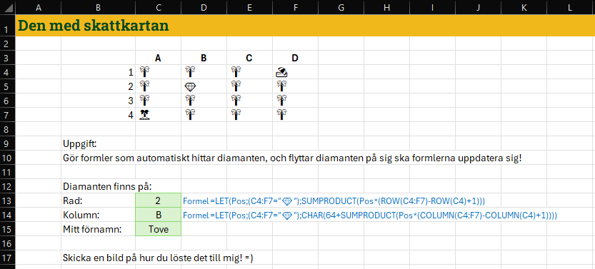Viewport: 595px width, 269px height.
Task: Select column I via its header
Action: [x=432, y=7]
